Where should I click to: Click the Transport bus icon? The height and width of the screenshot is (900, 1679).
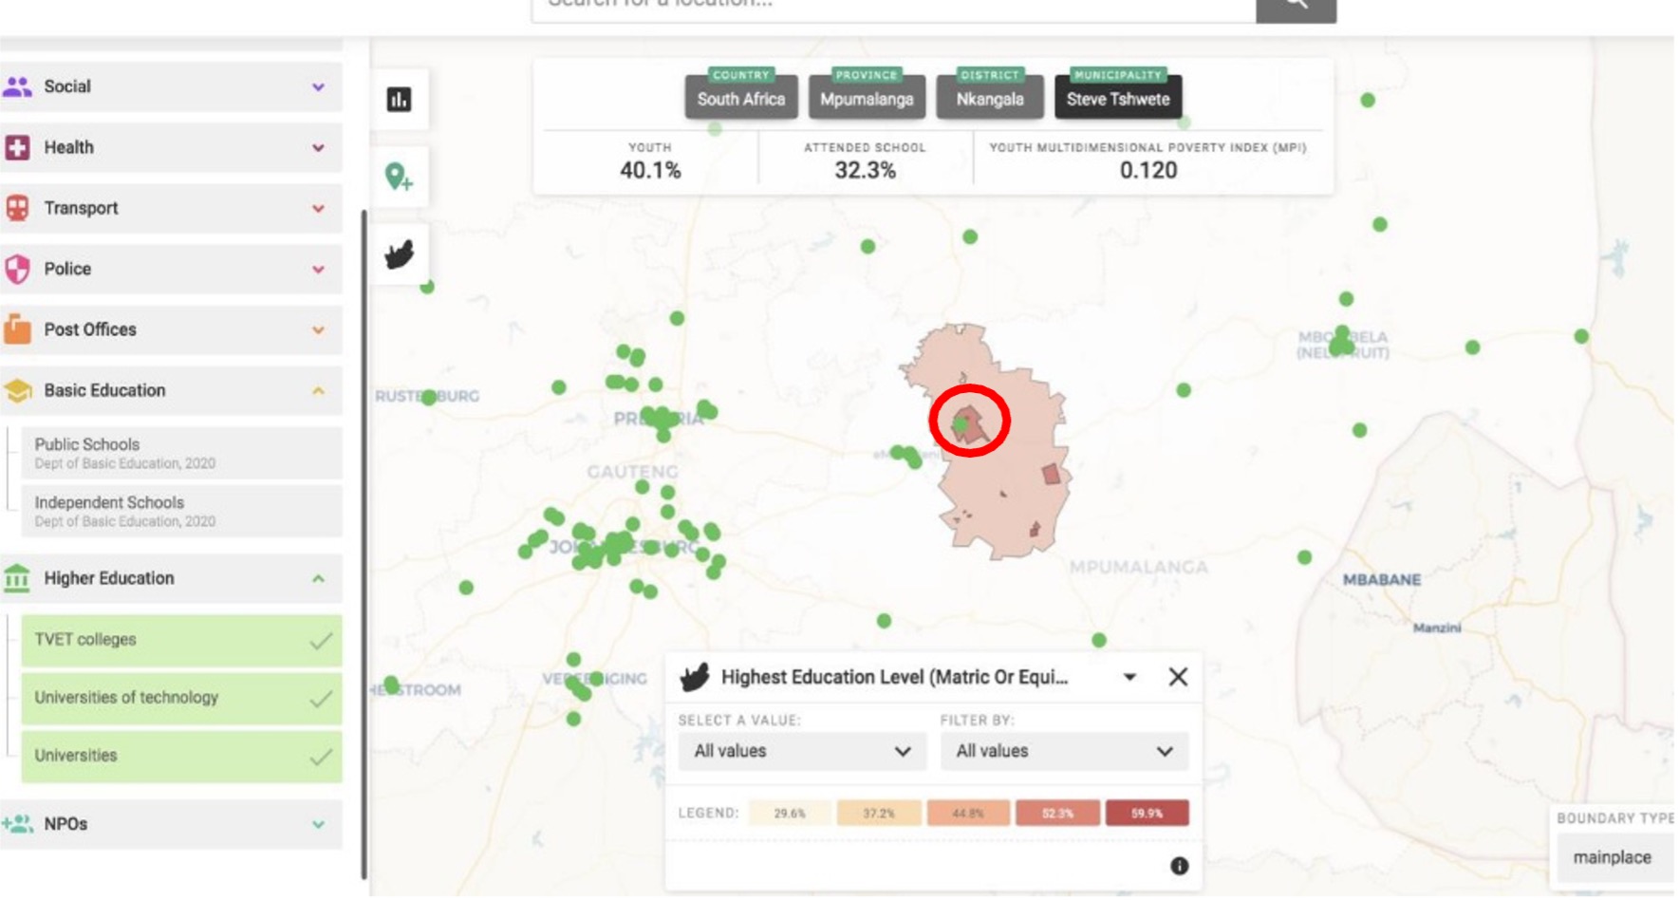coord(17,208)
